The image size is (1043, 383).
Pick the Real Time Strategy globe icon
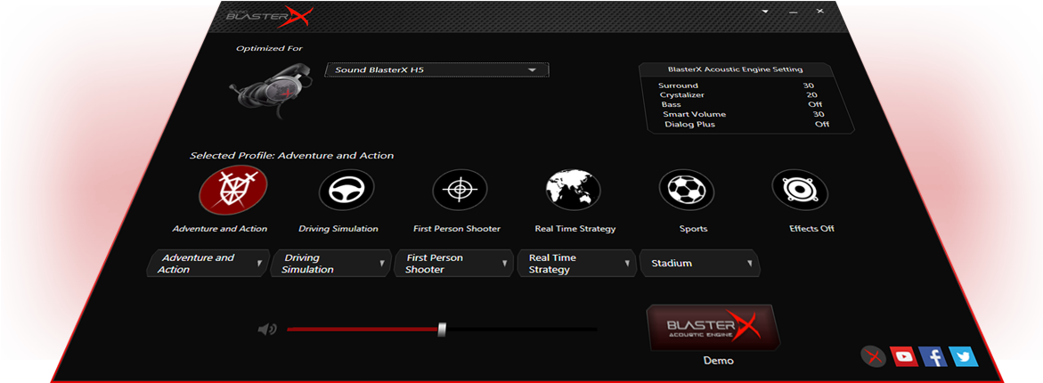tap(574, 189)
